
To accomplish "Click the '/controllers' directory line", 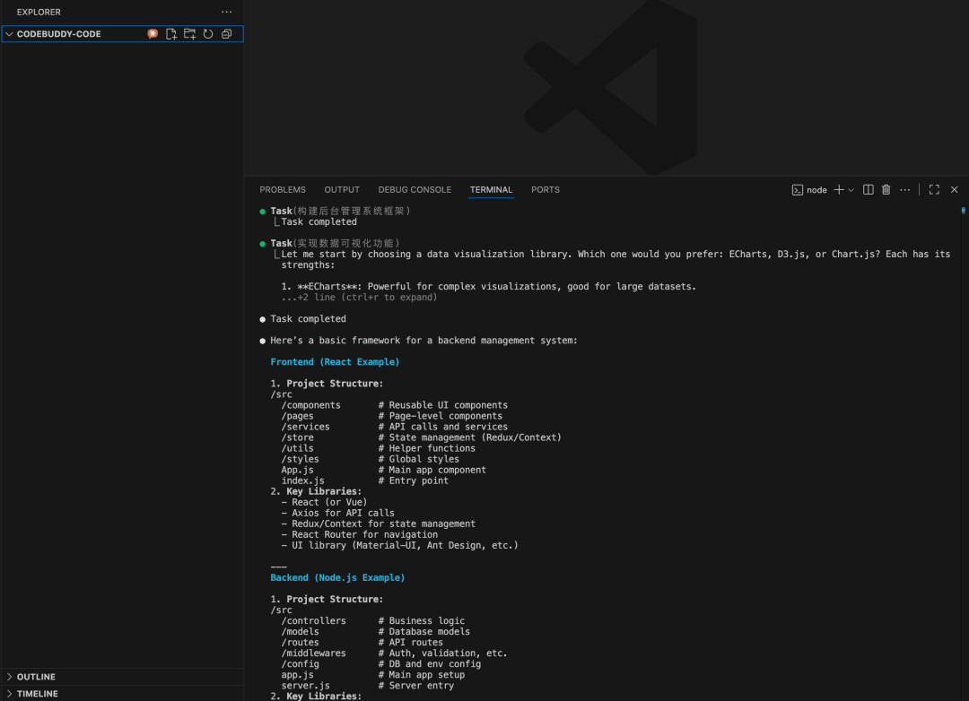I will (x=372, y=620).
